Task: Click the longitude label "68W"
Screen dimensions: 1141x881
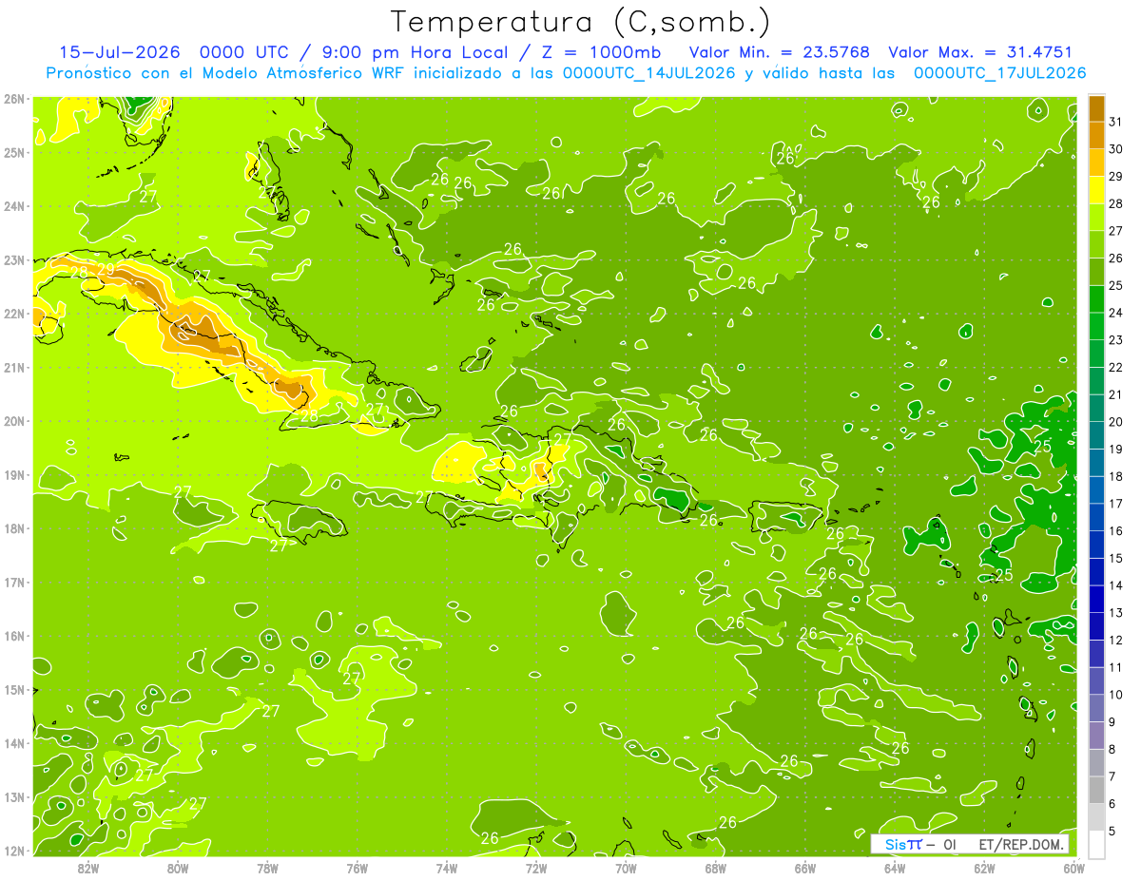Action: (x=716, y=868)
